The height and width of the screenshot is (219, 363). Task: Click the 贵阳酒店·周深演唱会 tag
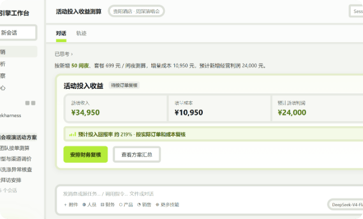[x=136, y=11]
